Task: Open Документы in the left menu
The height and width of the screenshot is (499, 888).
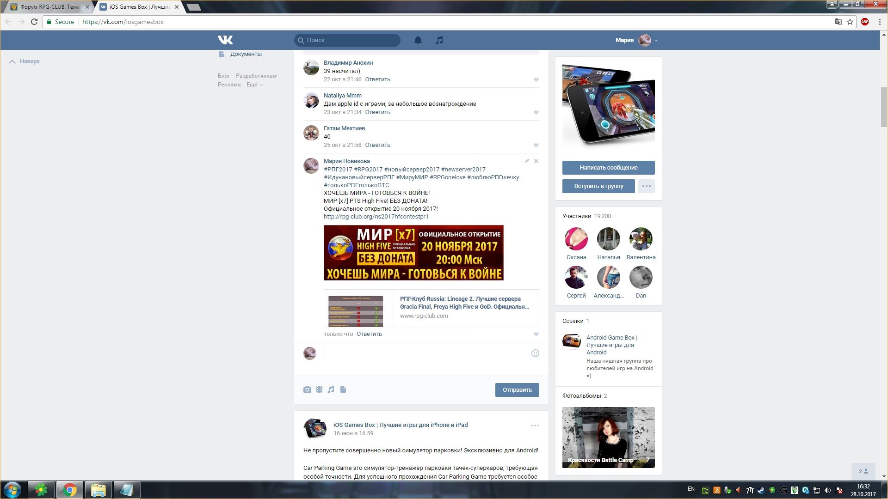Action: click(246, 54)
